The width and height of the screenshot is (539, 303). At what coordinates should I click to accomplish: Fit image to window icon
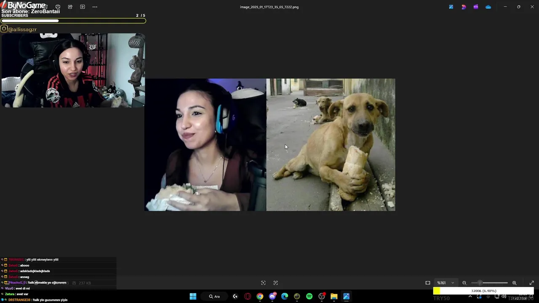click(428, 283)
